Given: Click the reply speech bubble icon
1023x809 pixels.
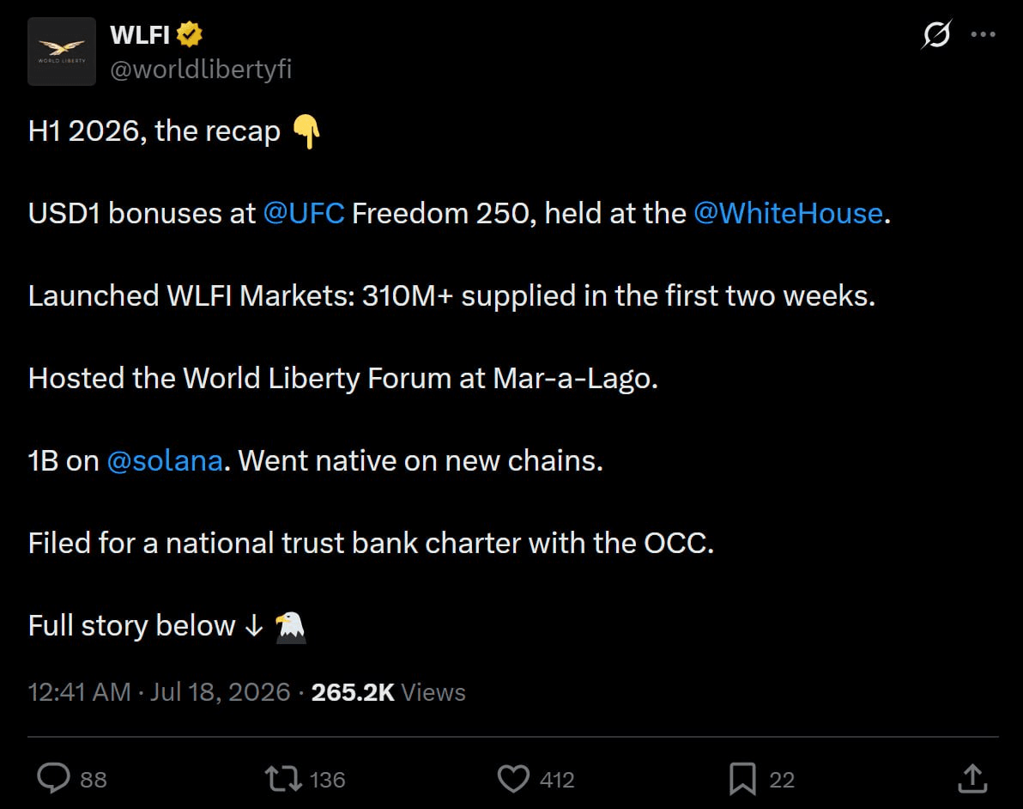Looking at the screenshot, I should (x=53, y=778).
